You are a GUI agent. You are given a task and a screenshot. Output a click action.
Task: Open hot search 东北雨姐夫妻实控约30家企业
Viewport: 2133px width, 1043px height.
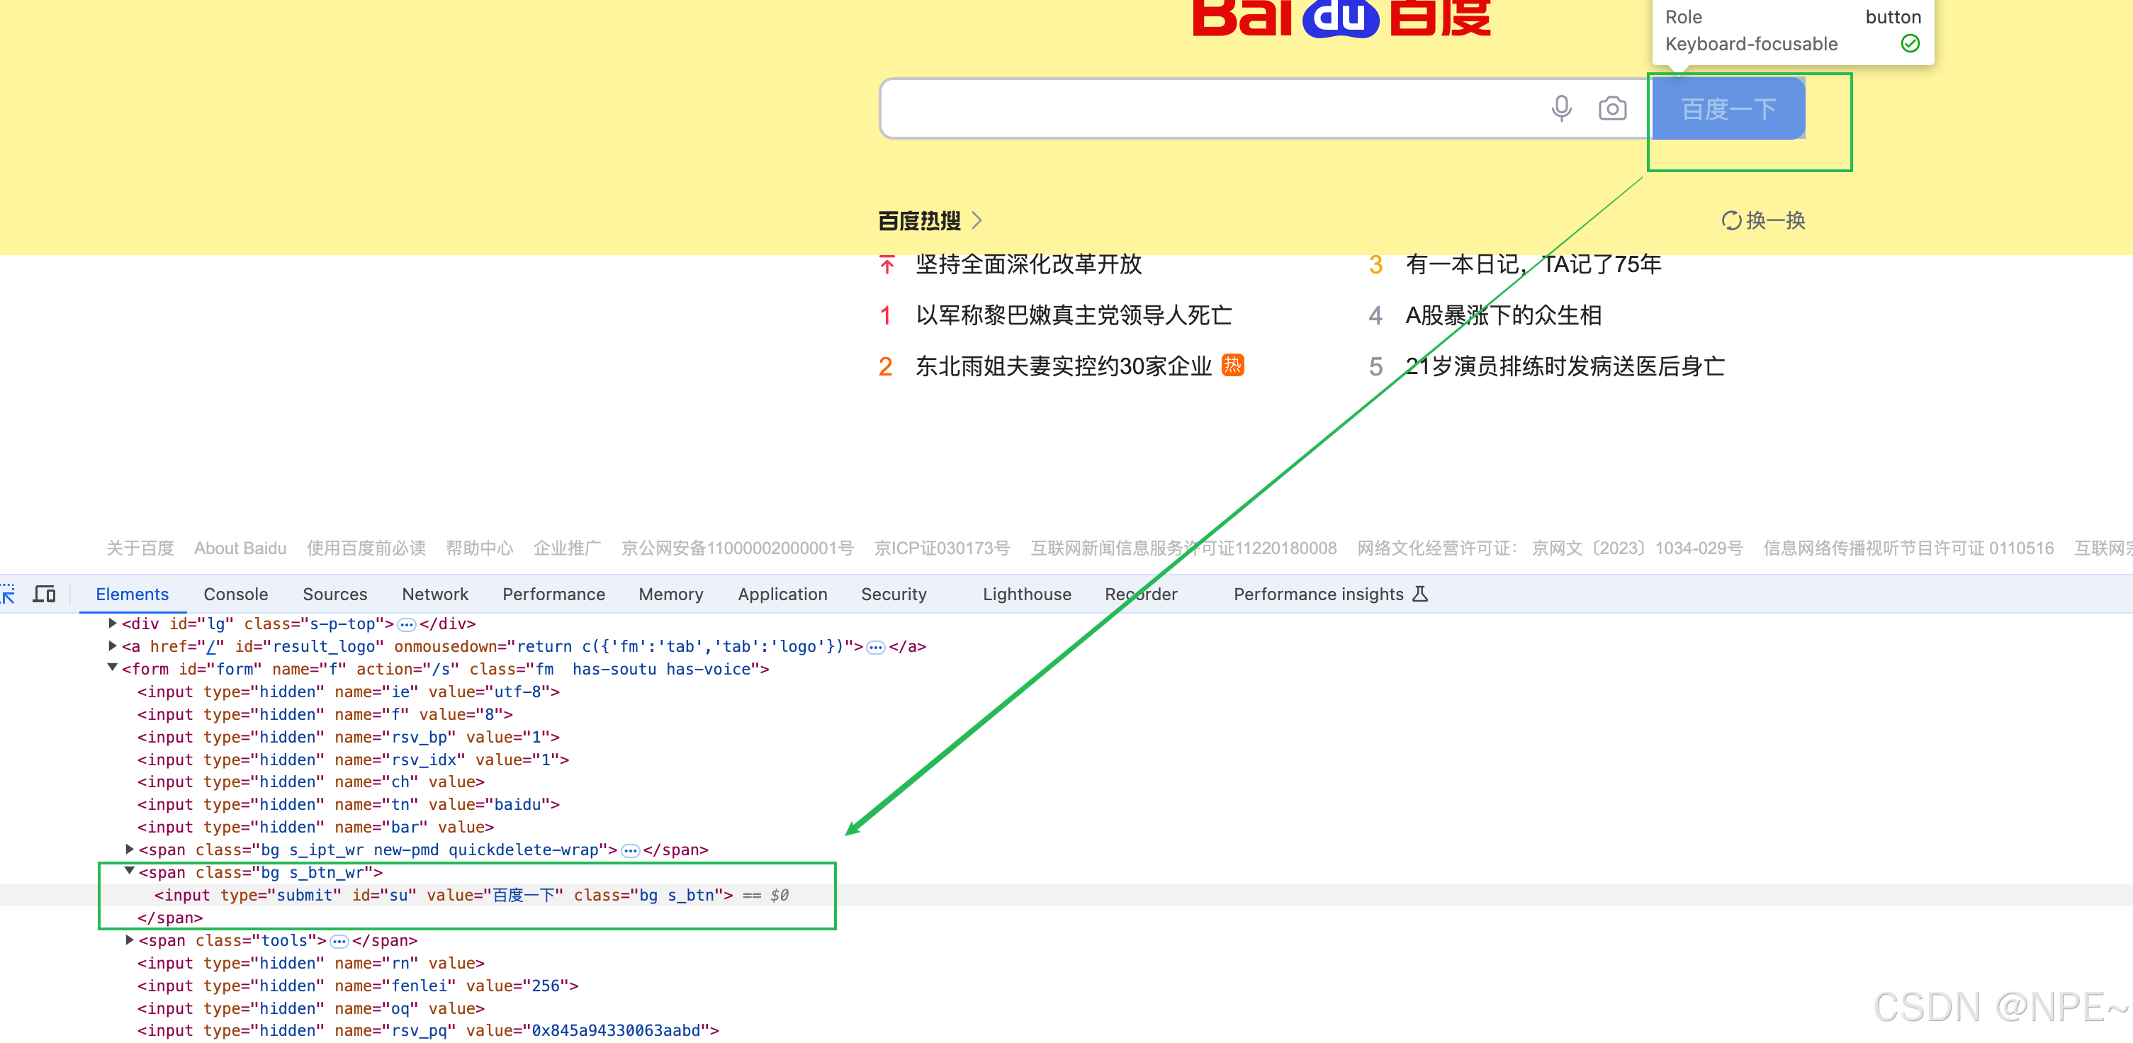[1063, 366]
